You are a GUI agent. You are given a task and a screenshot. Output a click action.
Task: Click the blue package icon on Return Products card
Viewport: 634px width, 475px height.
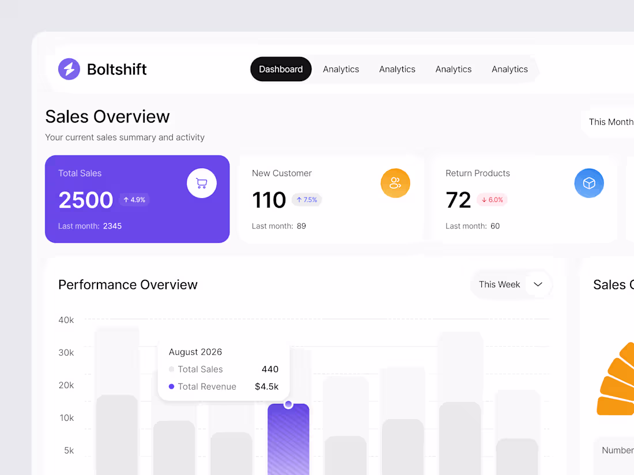pos(589,183)
